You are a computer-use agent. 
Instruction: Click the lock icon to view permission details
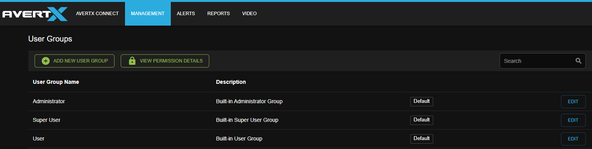click(132, 61)
